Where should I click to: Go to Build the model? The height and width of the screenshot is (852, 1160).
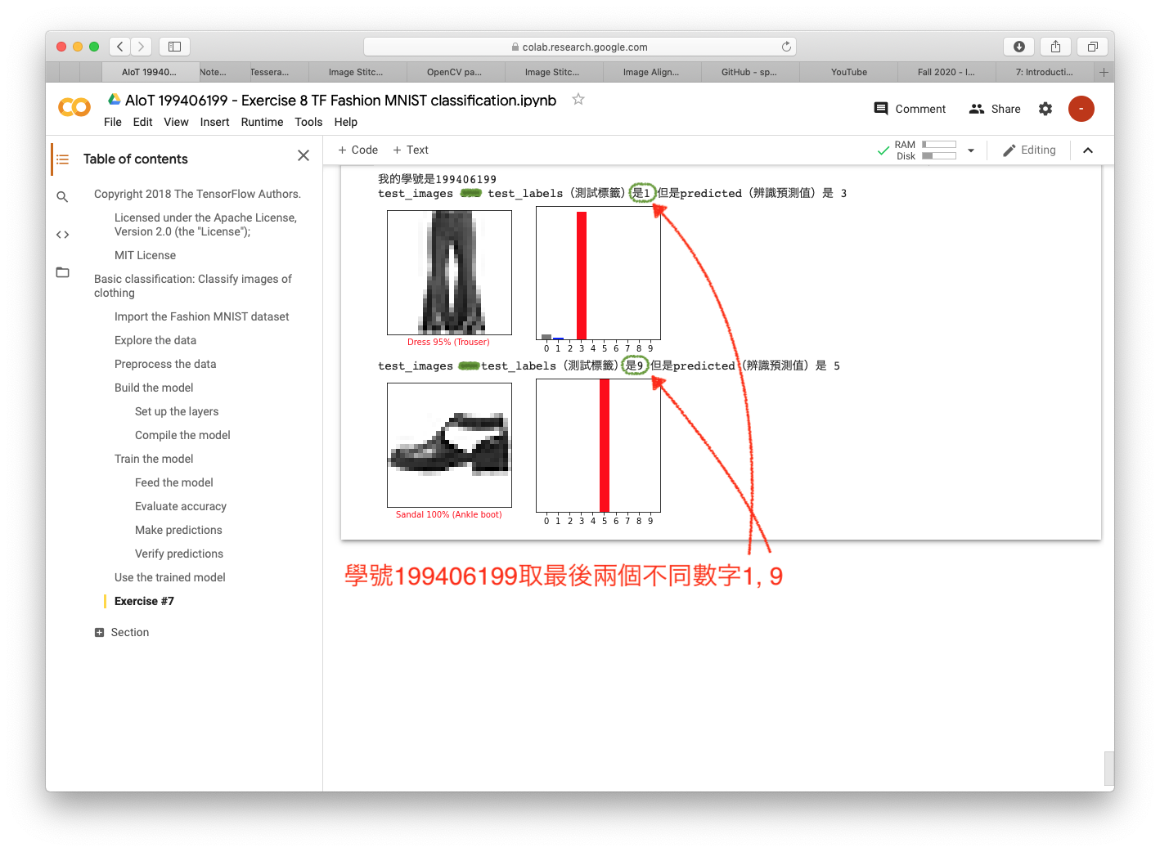tap(154, 388)
